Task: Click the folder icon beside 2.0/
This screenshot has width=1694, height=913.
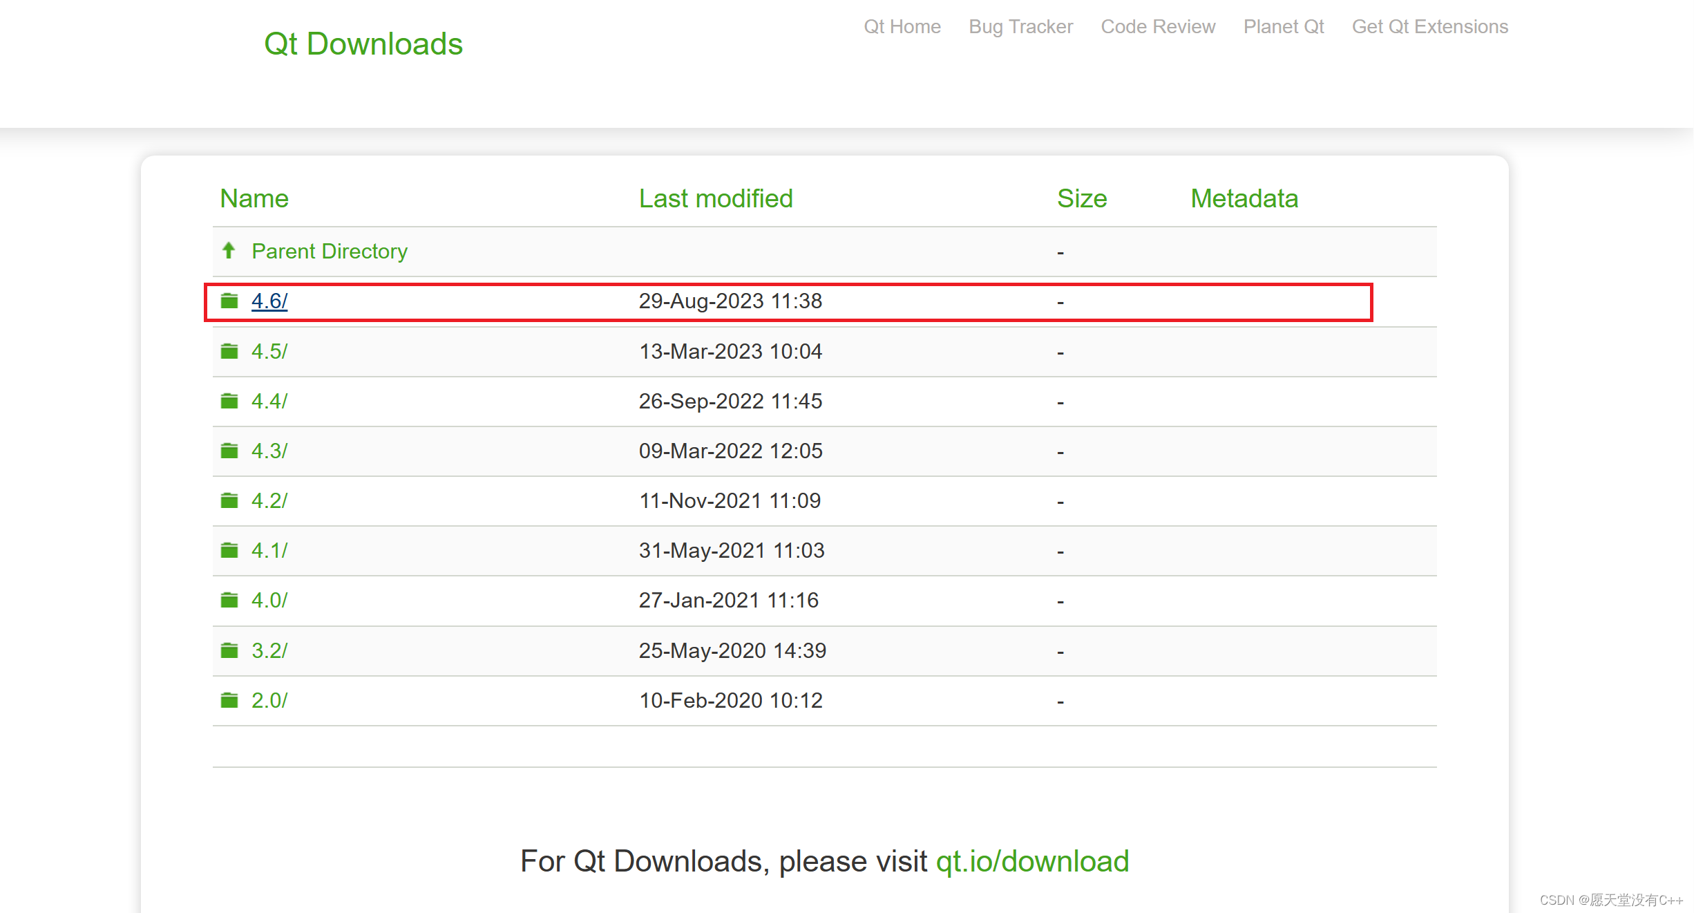Action: (229, 700)
